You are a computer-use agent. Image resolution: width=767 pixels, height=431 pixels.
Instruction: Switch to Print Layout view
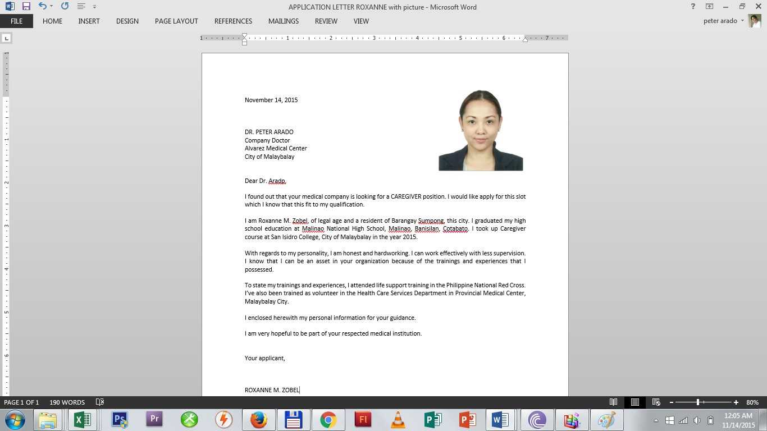[x=634, y=402]
